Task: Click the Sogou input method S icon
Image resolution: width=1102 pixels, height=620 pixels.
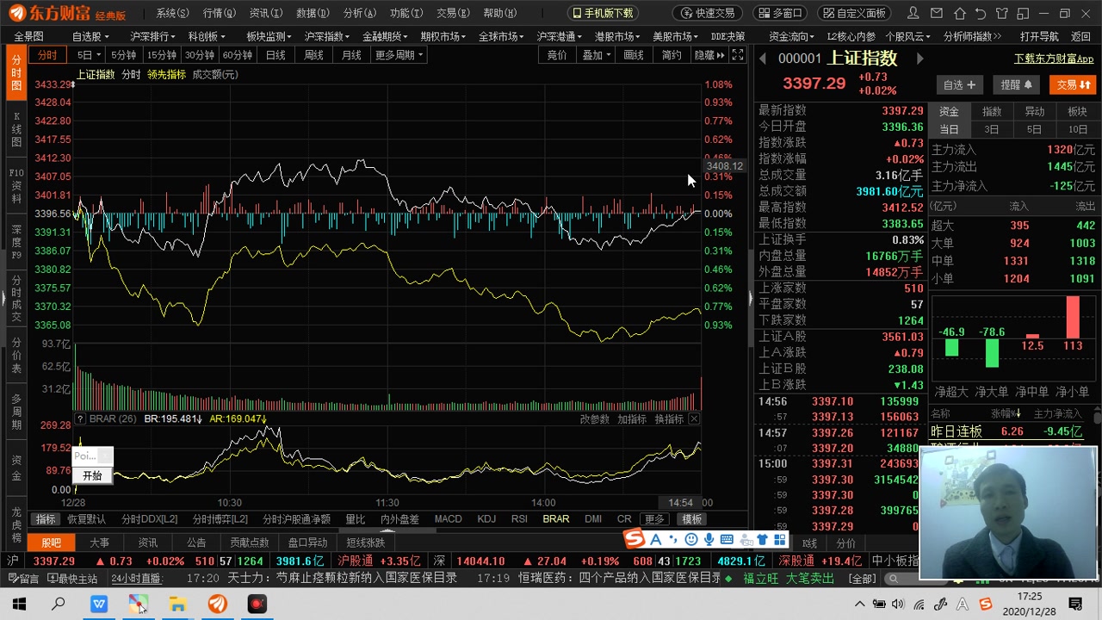Action: click(635, 539)
